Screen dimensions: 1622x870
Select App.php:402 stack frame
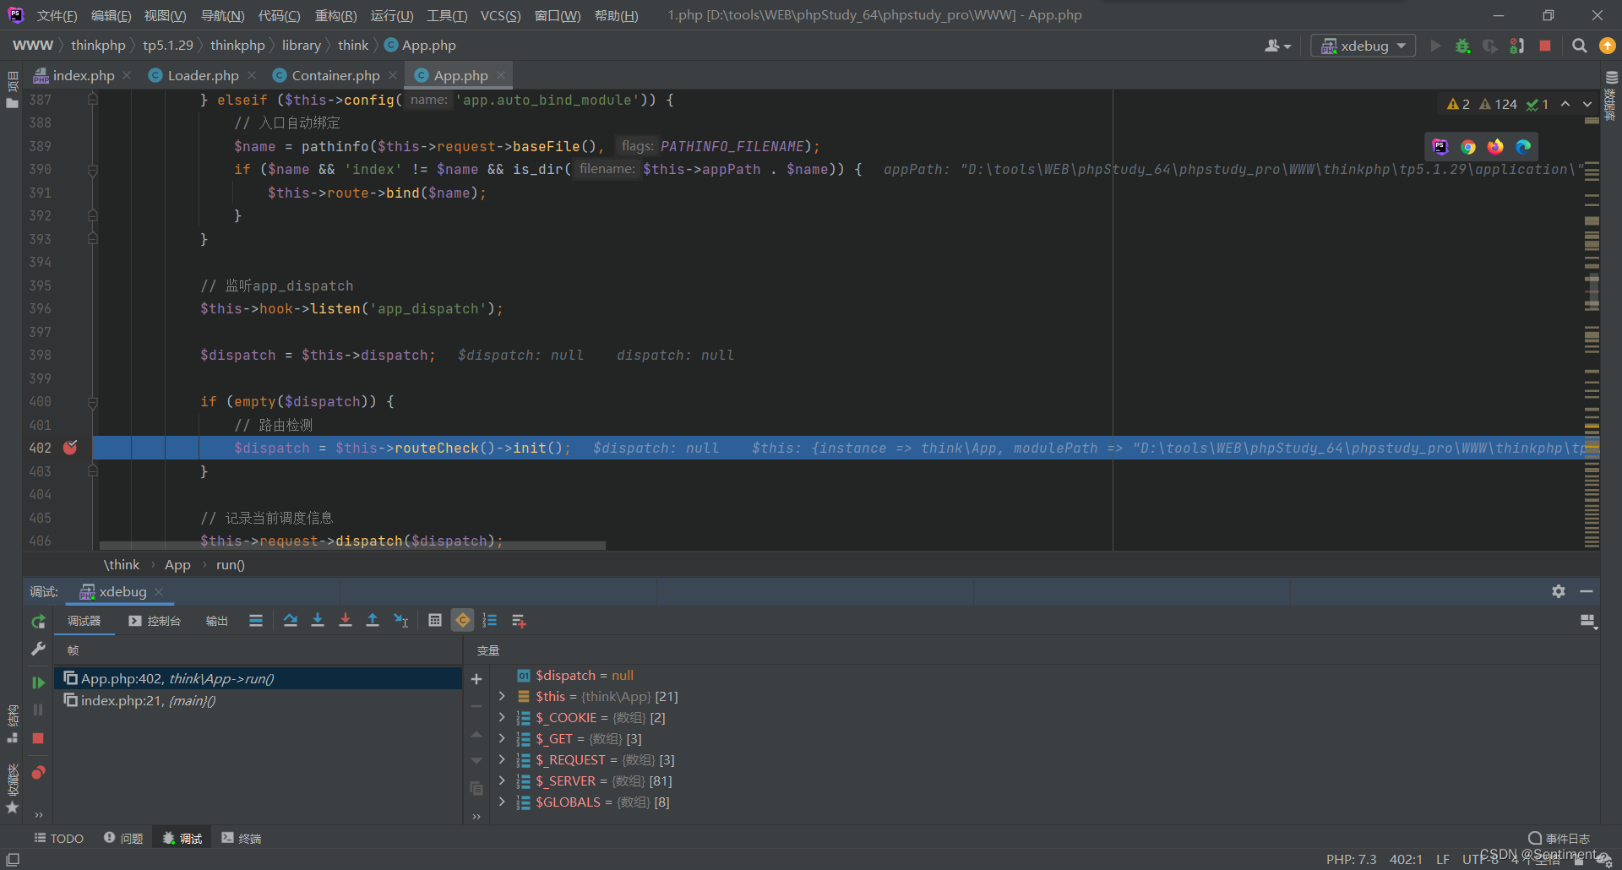pyautogui.click(x=258, y=678)
